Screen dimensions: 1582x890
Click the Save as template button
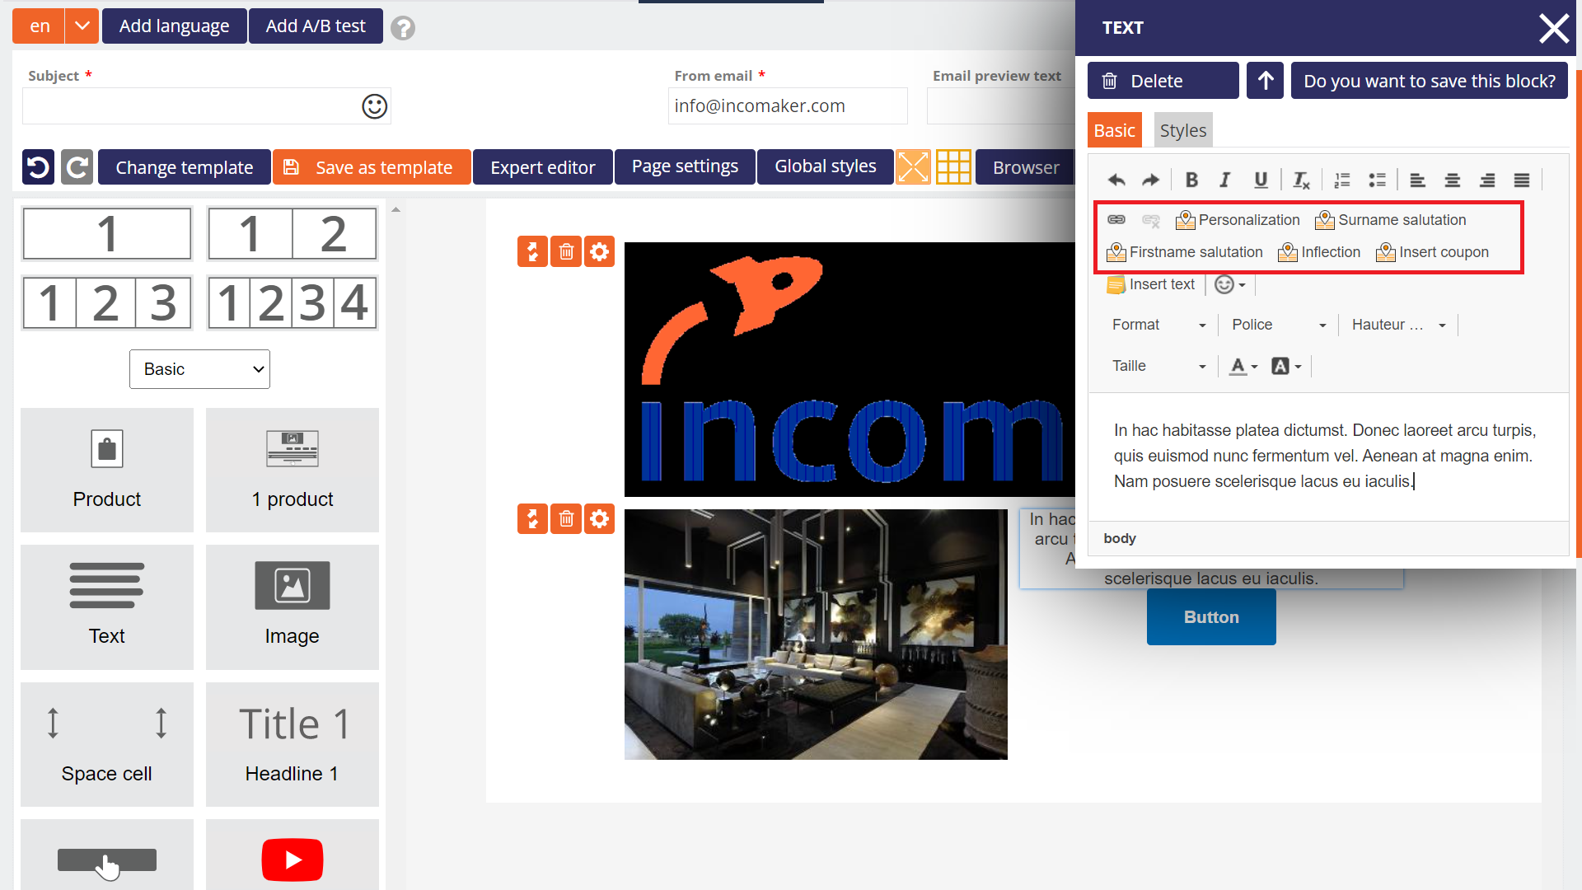pos(371,167)
